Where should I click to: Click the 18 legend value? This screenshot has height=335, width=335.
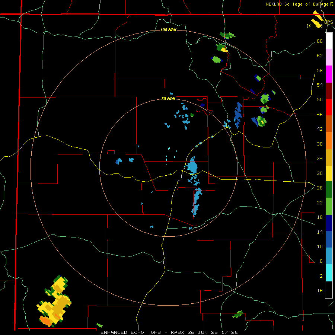320,217
